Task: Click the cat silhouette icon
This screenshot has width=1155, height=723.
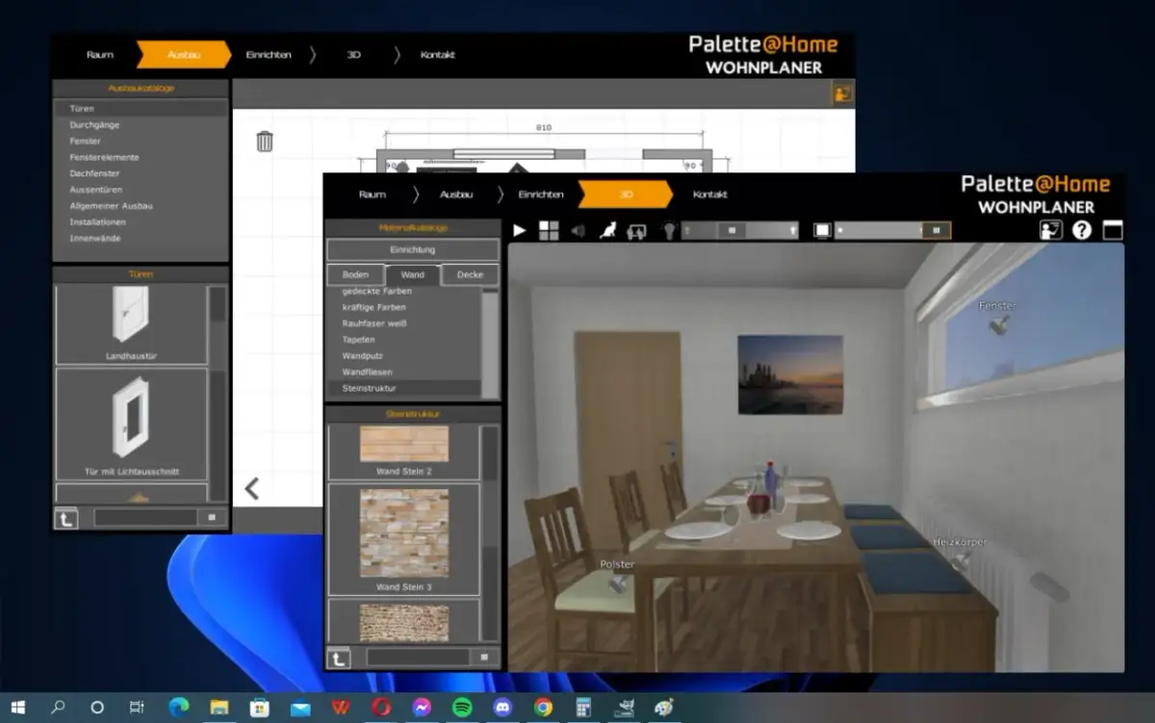Action: pyautogui.click(x=607, y=231)
